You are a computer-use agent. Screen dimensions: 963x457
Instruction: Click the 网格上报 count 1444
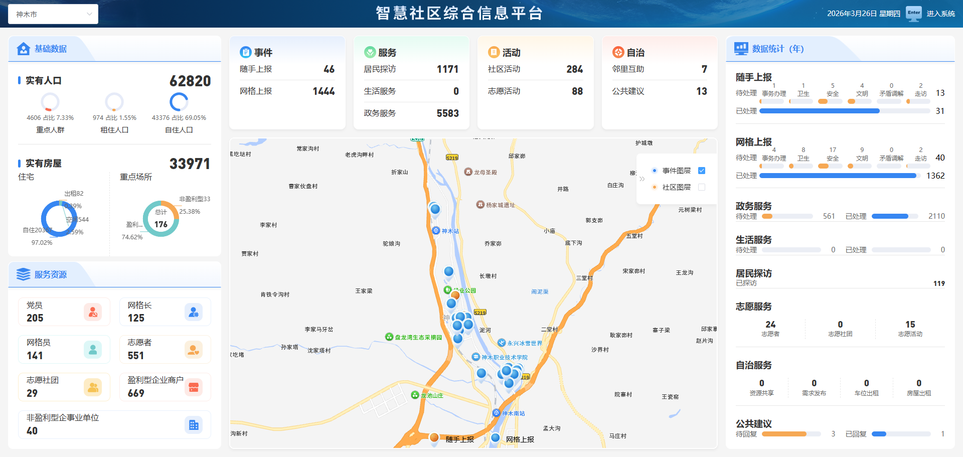pos(324,91)
